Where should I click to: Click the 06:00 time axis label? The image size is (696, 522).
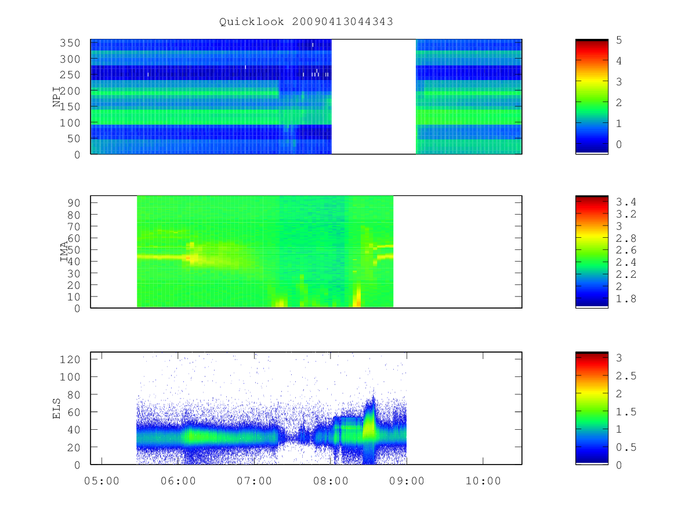(x=178, y=481)
